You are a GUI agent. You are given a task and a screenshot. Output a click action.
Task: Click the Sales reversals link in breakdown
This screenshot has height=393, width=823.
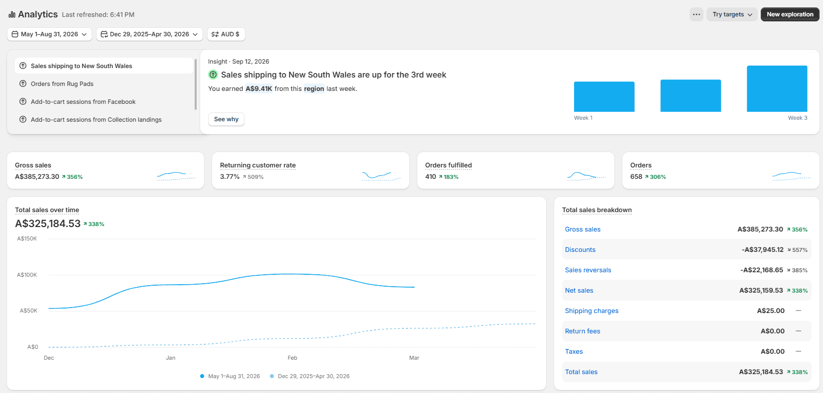pyautogui.click(x=588, y=270)
